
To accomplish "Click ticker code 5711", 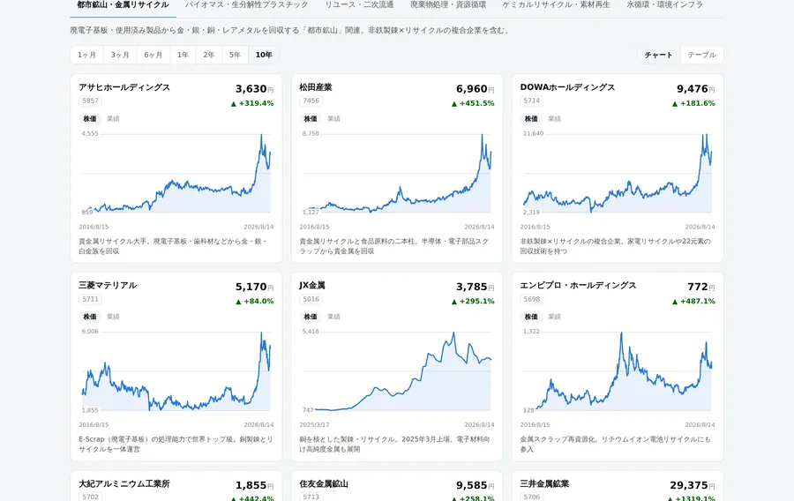I will (91, 299).
